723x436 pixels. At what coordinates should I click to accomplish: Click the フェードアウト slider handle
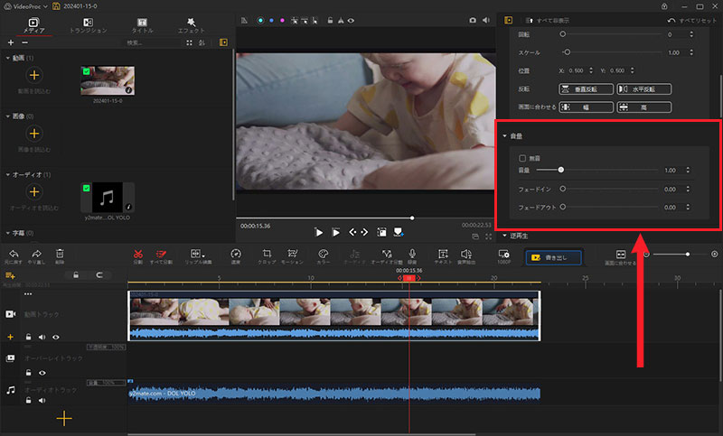[x=562, y=208]
